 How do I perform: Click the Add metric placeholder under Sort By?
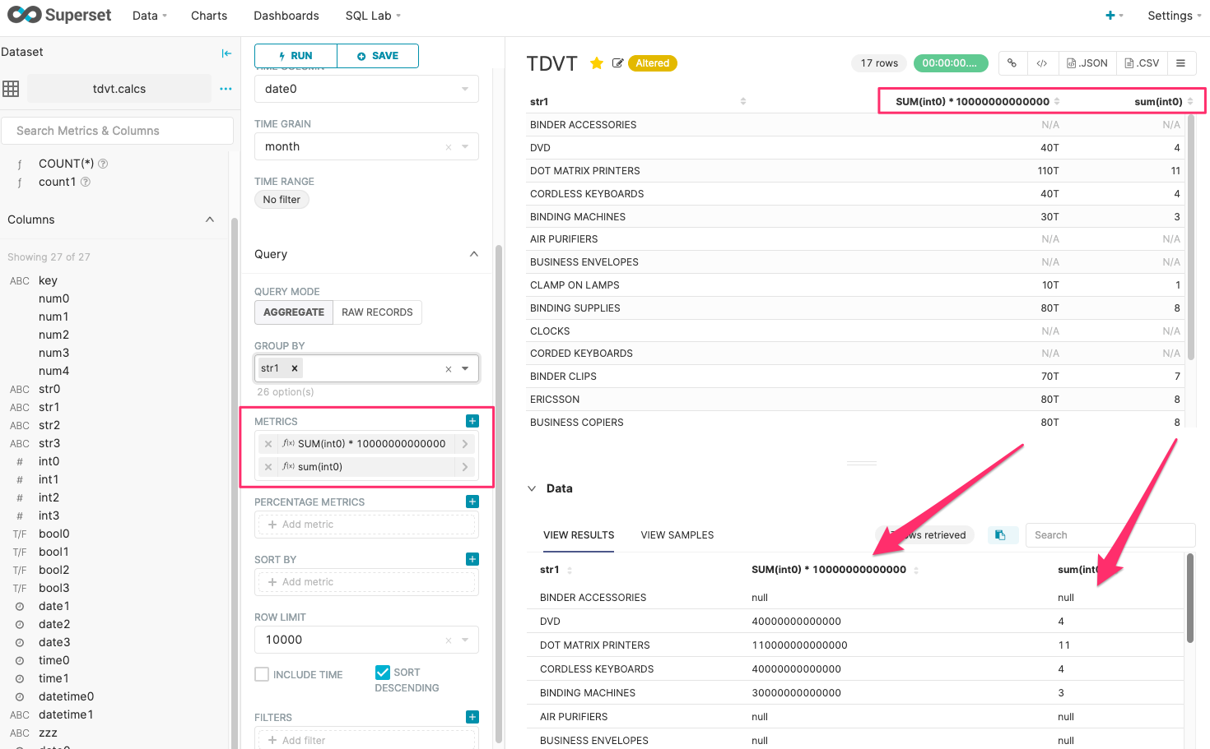pos(366,582)
